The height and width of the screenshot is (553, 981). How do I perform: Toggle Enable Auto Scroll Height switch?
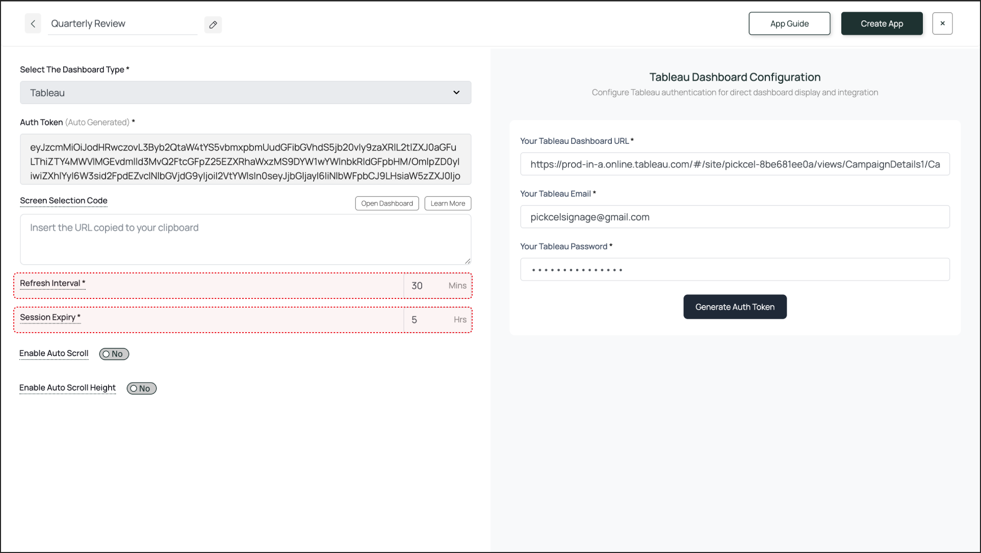(x=141, y=389)
